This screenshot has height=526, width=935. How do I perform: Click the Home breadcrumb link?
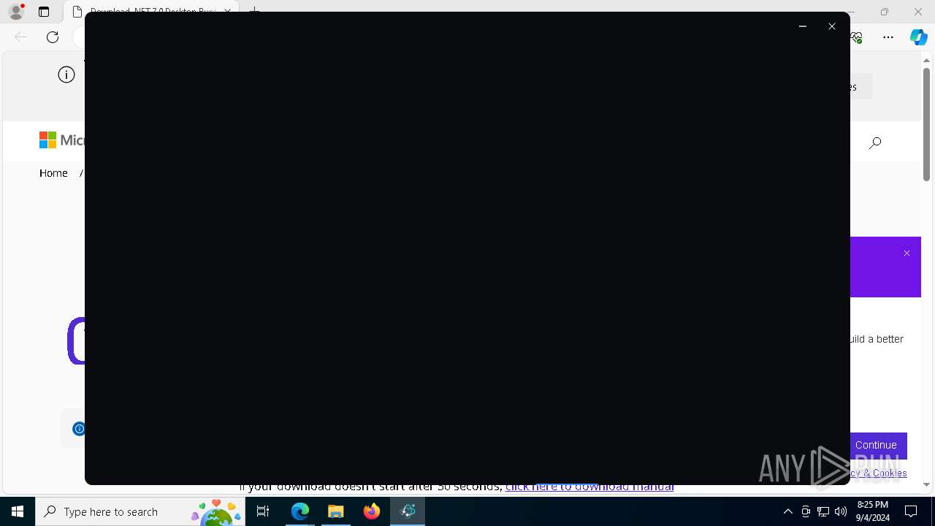(x=53, y=173)
